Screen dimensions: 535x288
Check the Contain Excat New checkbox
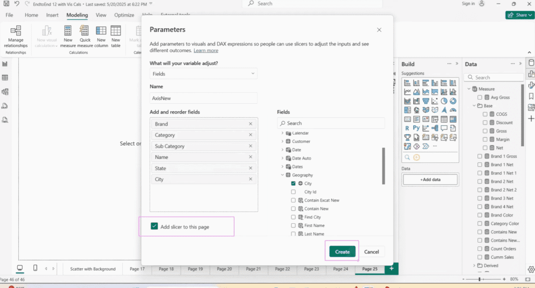point(294,200)
